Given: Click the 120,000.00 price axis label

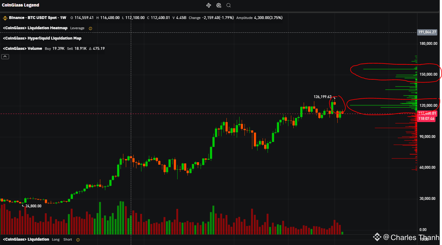Looking at the screenshot, I should click(428, 106).
